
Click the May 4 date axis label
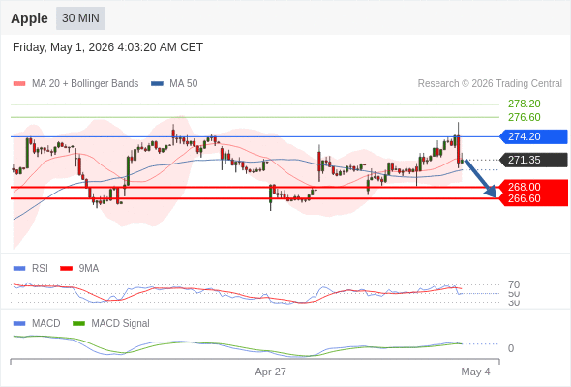click(475, 372)
